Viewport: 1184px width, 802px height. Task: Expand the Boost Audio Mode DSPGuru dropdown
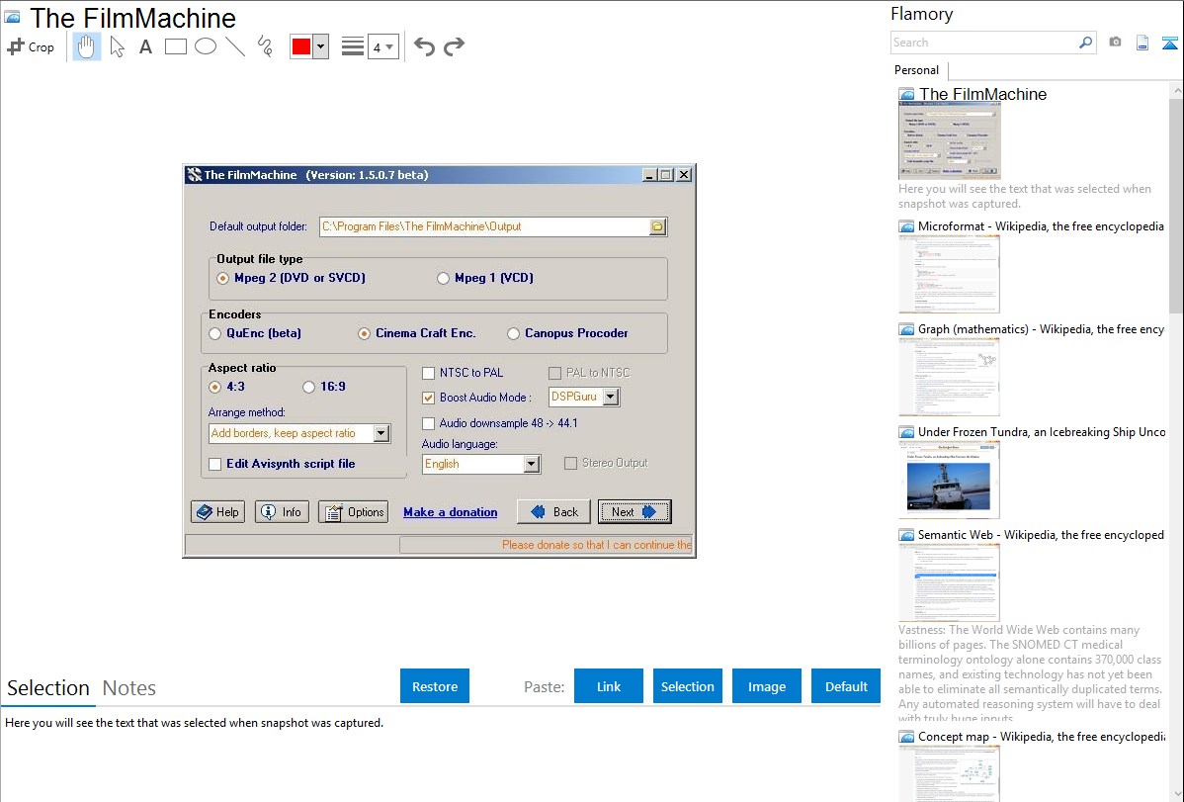pyautogui.click(x=611, y=397)
